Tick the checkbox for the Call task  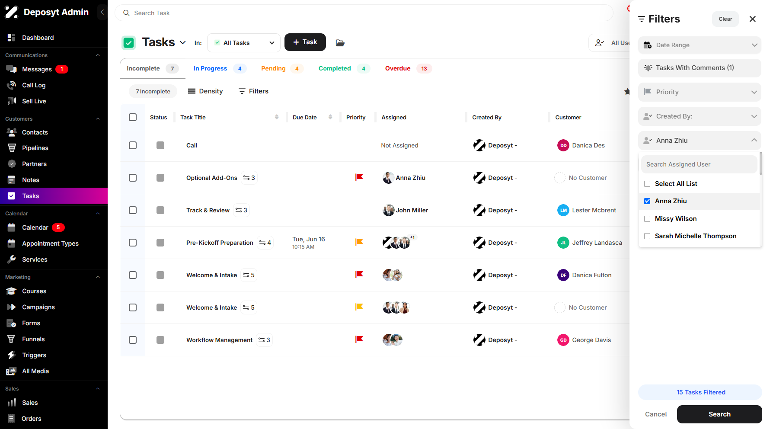(133, 145)
